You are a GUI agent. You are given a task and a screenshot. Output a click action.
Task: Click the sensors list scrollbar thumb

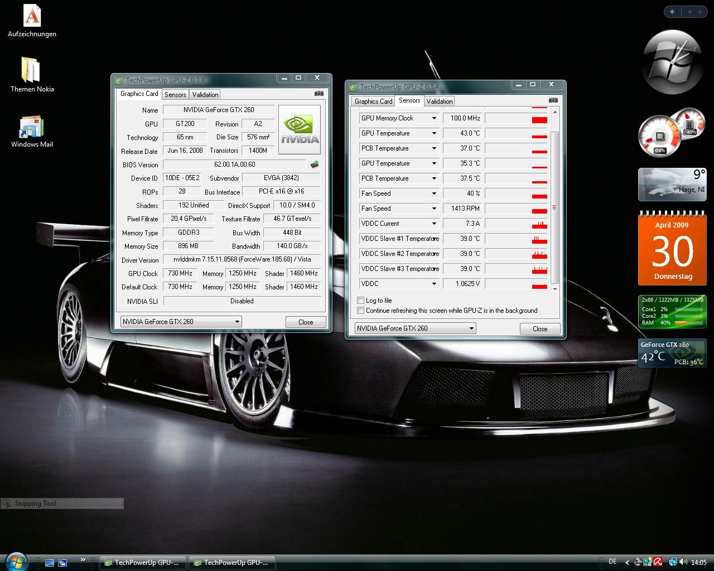click(554, 207)
